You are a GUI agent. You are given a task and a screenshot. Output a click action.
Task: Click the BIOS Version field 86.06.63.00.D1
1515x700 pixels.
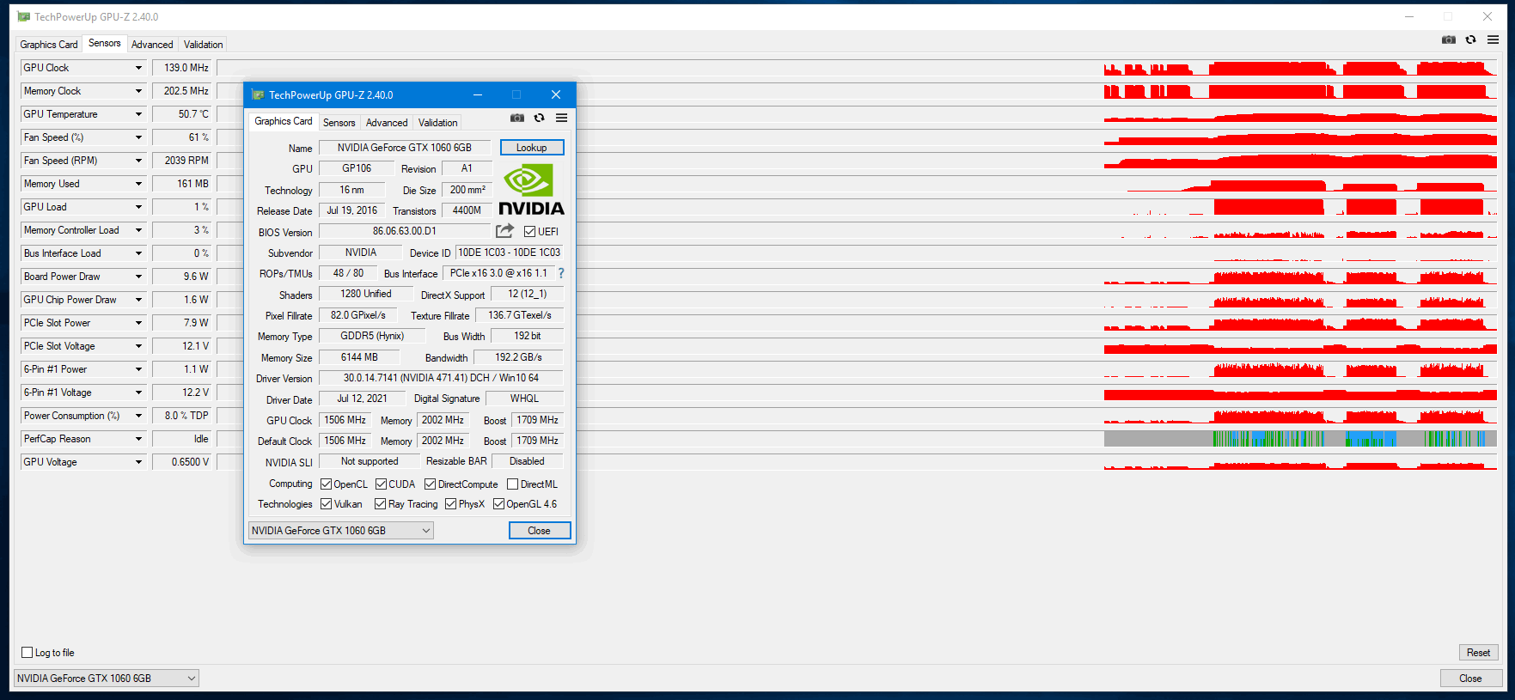(x=405, y=231)
